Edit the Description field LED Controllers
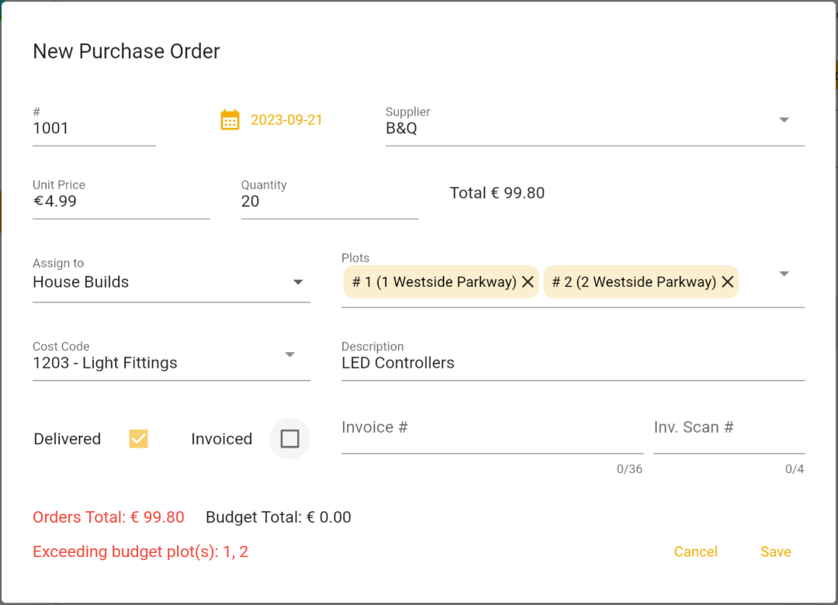The width and height of the screenshot is (838, 605). [x=572, y=363]
